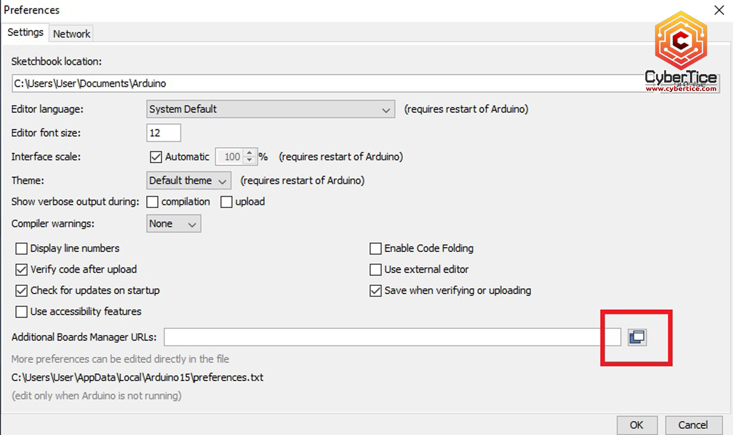This screenshot has width=733, height=435.
Task: Enable Use accessibility features
Action: tap(22, 312)
